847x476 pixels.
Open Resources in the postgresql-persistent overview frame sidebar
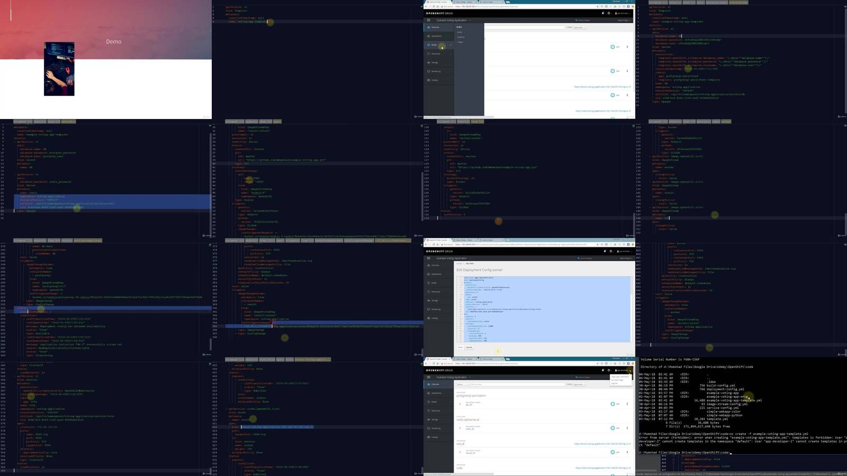[438, 411]
